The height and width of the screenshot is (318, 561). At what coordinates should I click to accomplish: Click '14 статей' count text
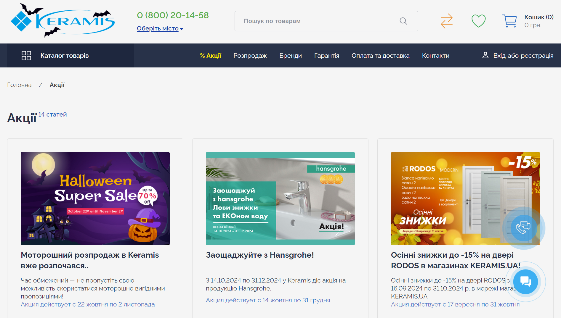52,114
